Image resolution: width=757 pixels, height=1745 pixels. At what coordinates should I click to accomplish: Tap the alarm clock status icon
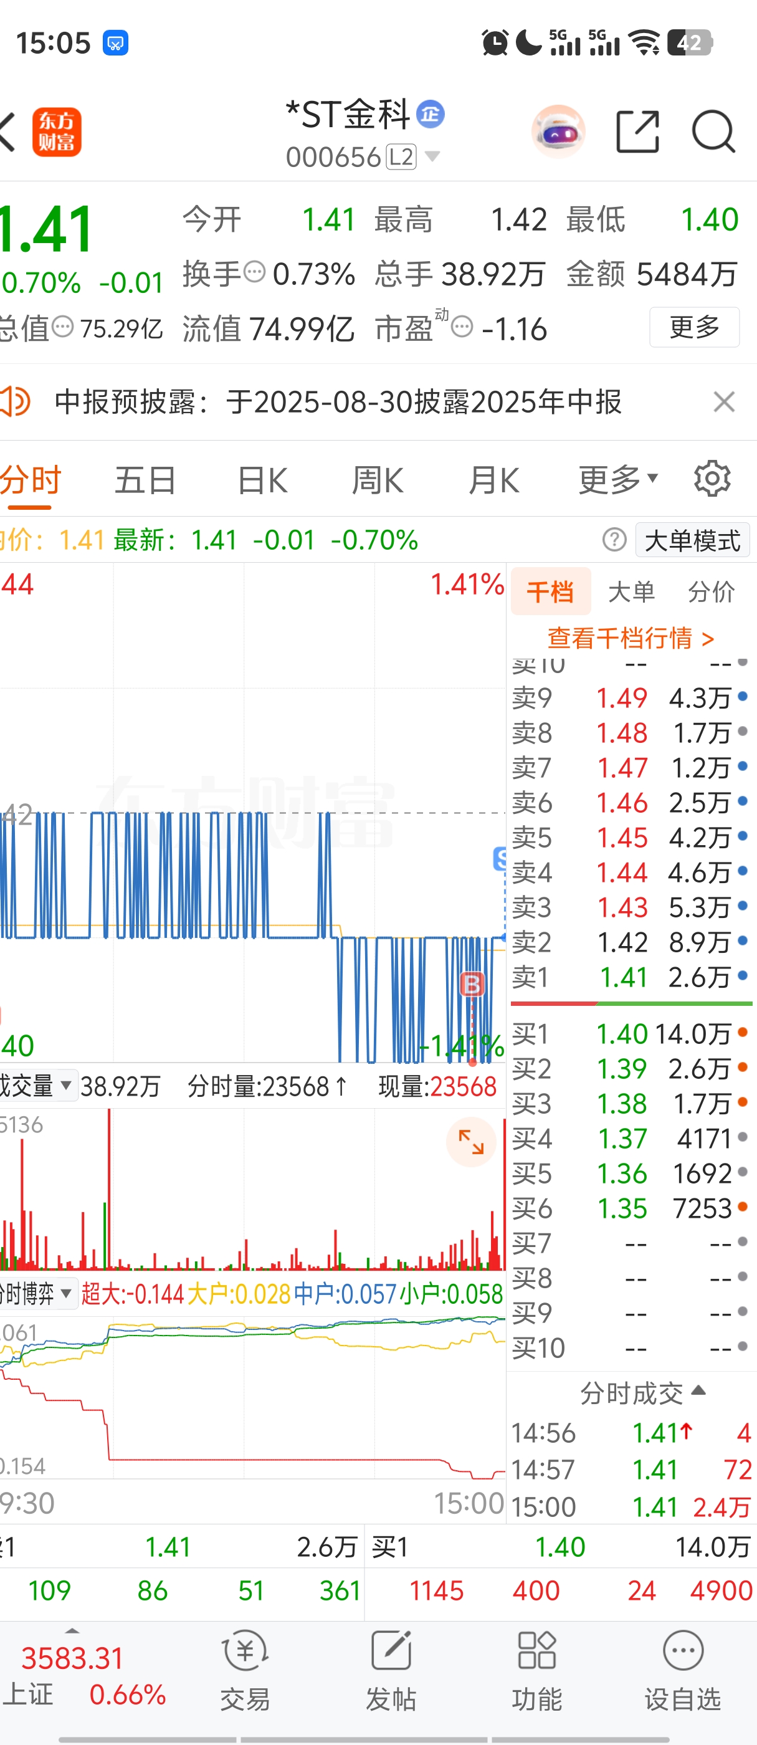pos(495,42)
